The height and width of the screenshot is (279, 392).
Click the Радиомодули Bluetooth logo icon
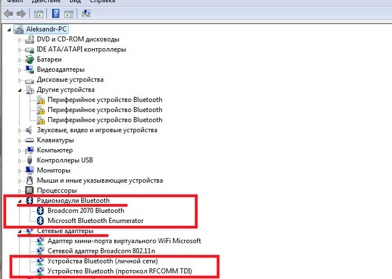click(x=30, y=201)
